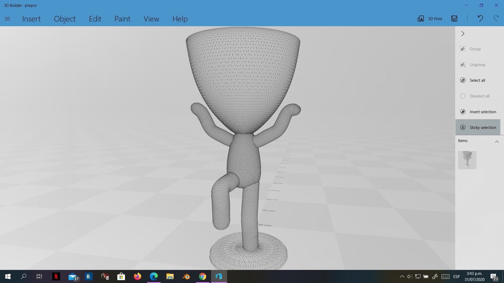Image resolution: width=504 pixels, height=283 pixels.
Task: Open the Object menu
Action: (65, 19)
